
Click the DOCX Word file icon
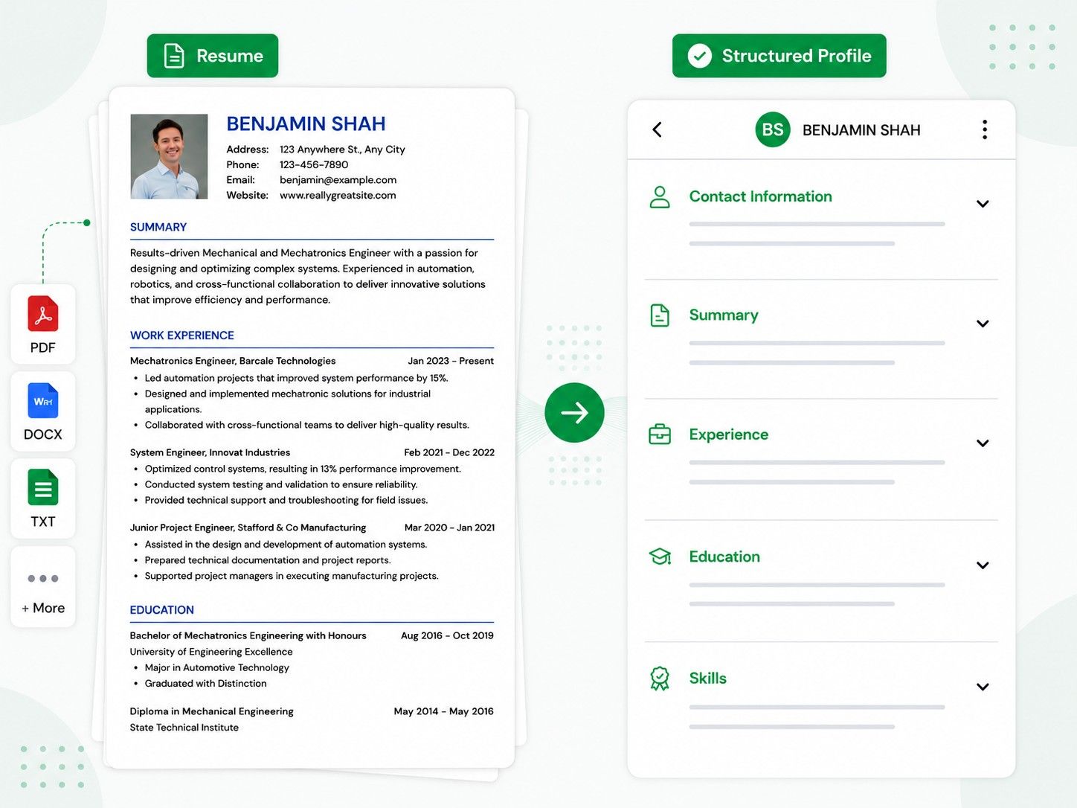[x=43, y=400]
